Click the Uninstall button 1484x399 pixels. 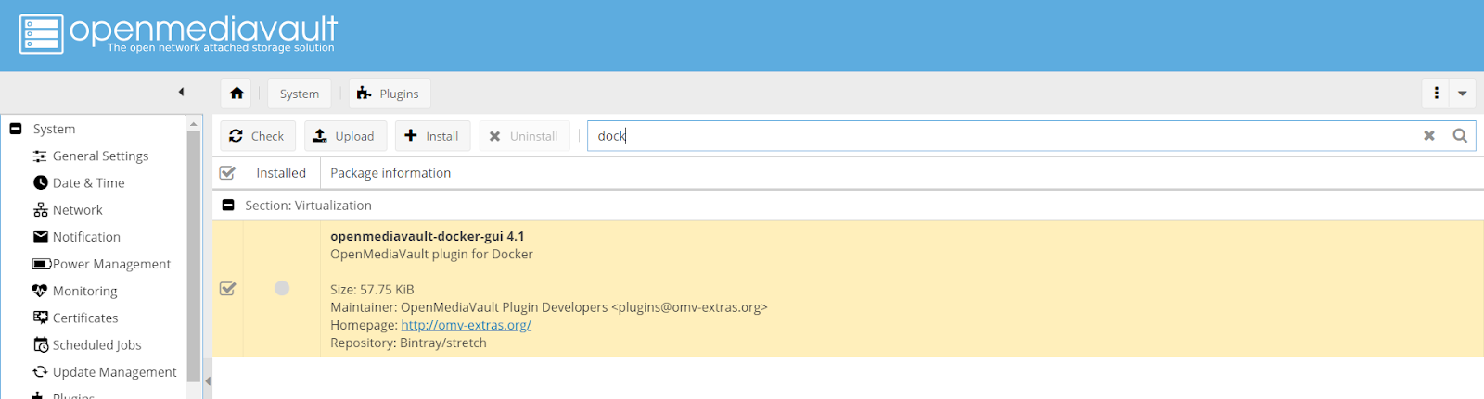pyautogui.click(x=524, y=136)
